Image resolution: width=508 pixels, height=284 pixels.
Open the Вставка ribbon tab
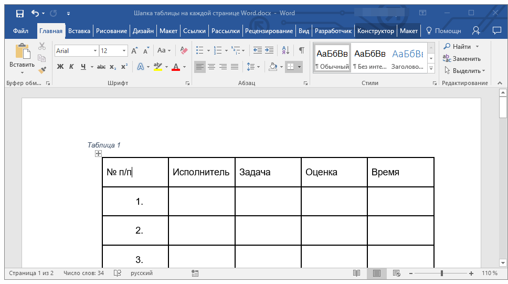pos(79,31)
